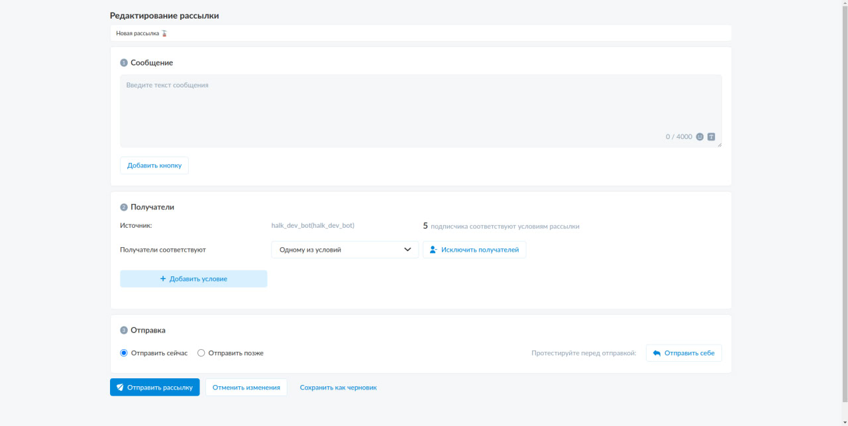Click the user-minus icon on Исключить получателей

[433, 250]
